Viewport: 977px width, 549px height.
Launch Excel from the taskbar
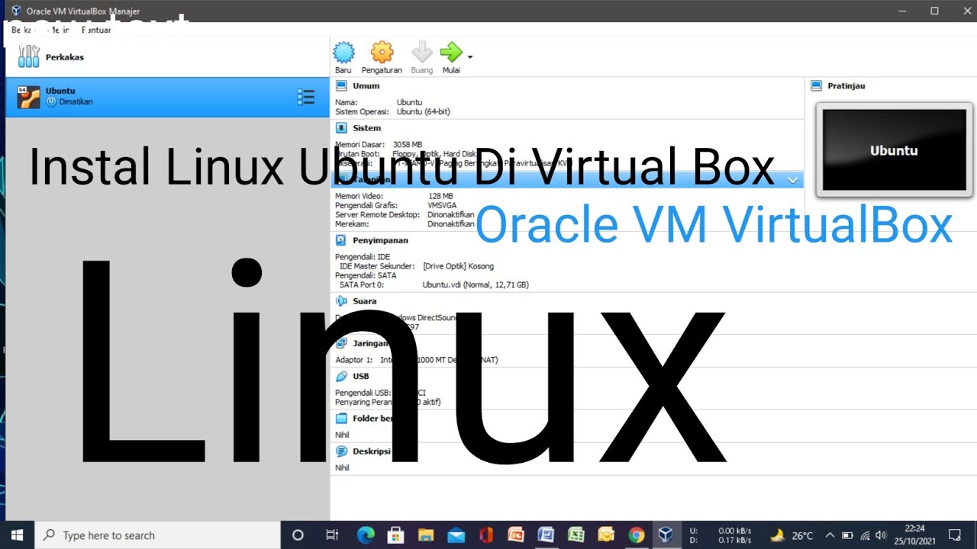pos(576,535)
